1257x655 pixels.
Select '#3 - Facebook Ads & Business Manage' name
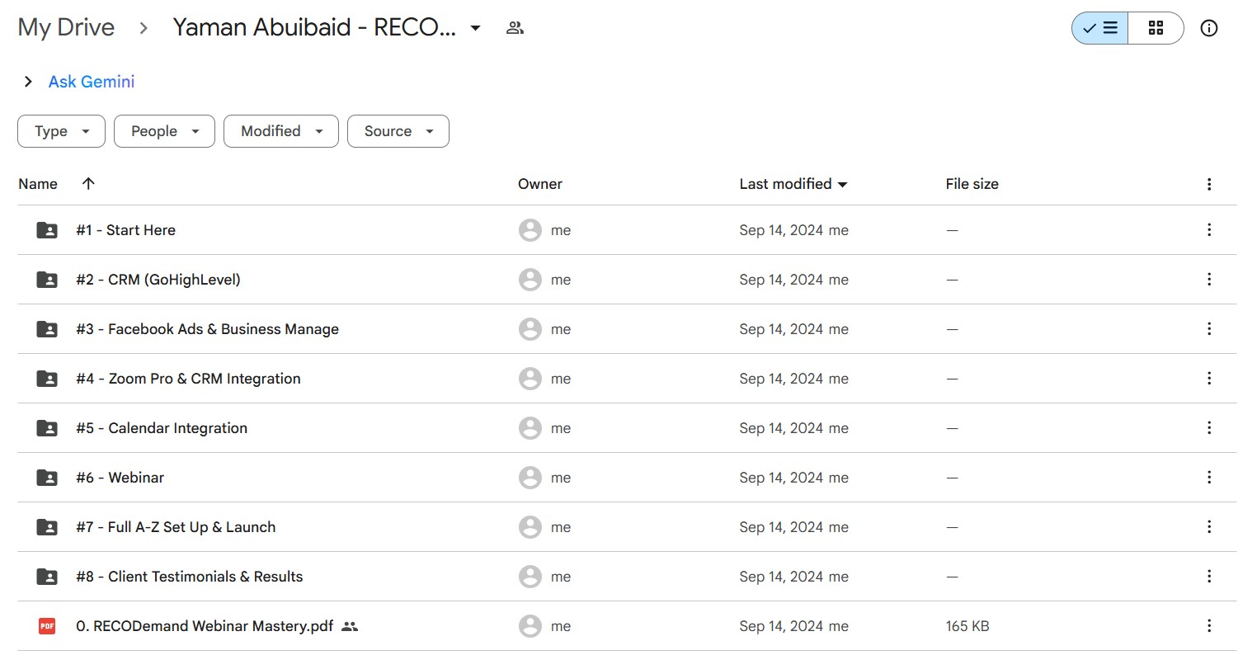[207, 329]
